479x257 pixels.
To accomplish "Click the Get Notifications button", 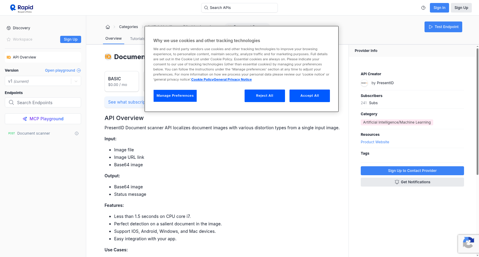I will pyautogui.click(x=412, y=182).
